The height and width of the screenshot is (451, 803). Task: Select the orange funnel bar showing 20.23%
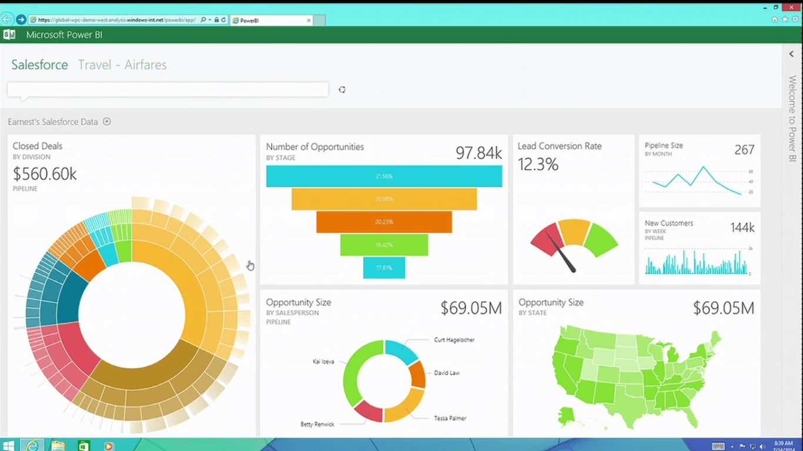(384, 222)
